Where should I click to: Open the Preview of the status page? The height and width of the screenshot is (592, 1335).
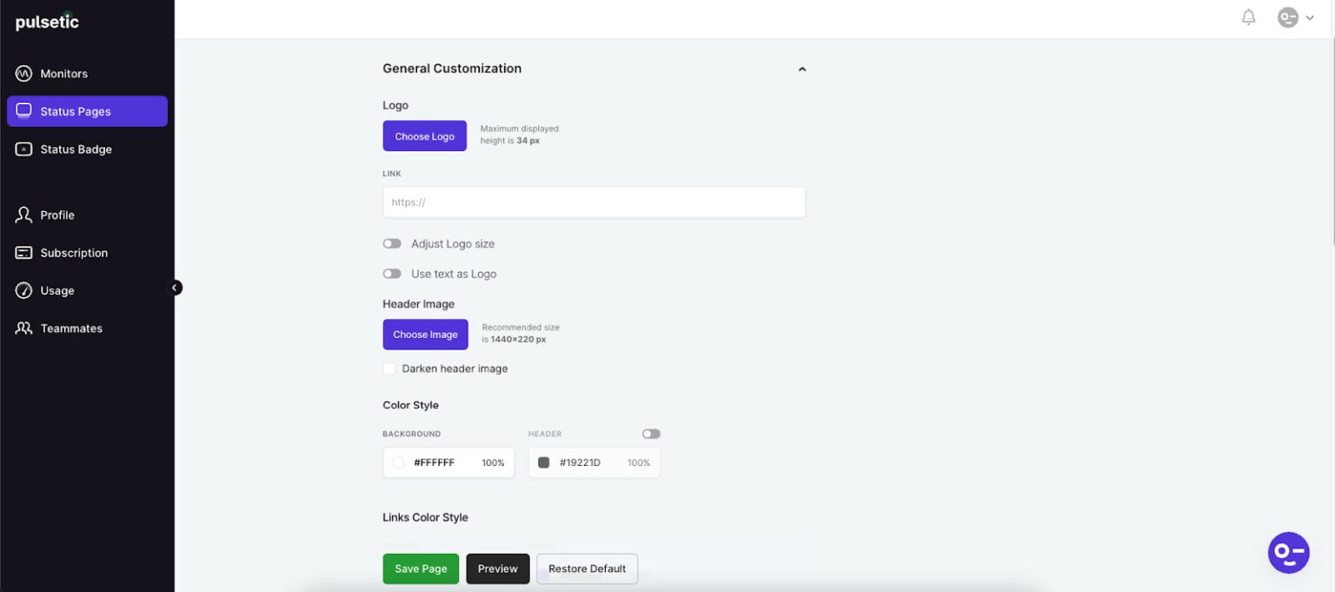click(497, 569)
